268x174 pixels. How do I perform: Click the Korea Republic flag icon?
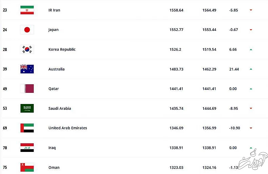click(x=27, y=50)
